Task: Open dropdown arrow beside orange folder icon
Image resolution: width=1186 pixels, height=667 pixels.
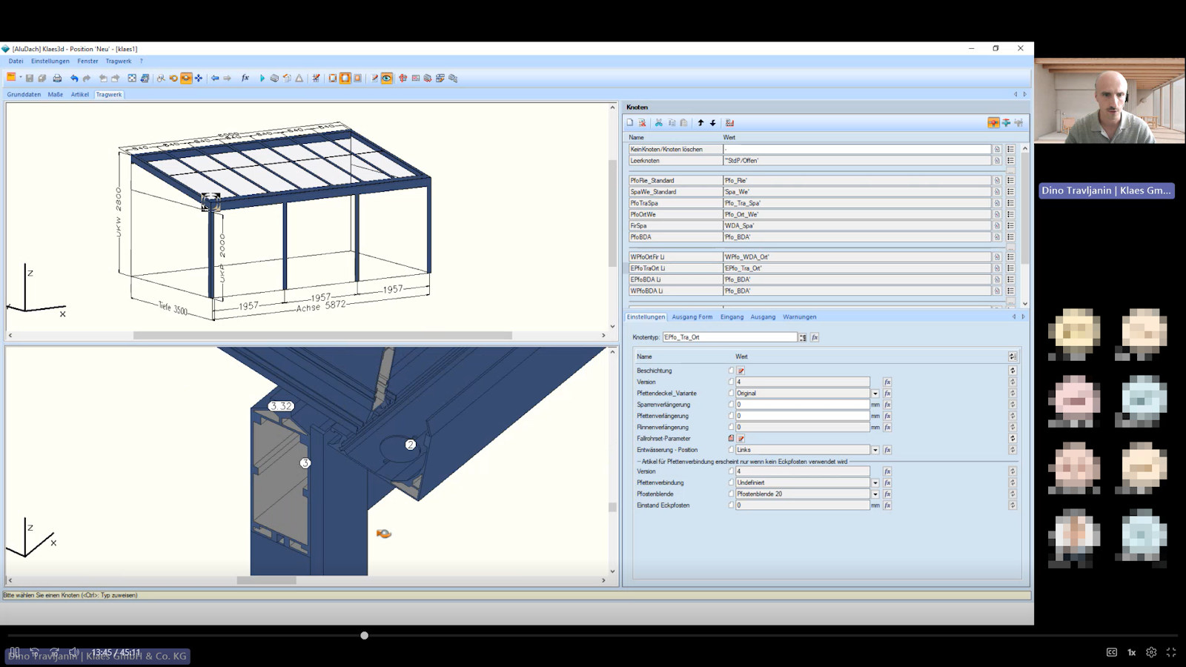Action: coord(21,78)
